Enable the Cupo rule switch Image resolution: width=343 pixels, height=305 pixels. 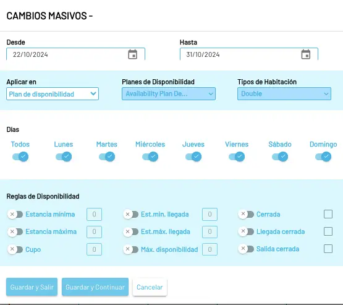(x=15, y=249)
